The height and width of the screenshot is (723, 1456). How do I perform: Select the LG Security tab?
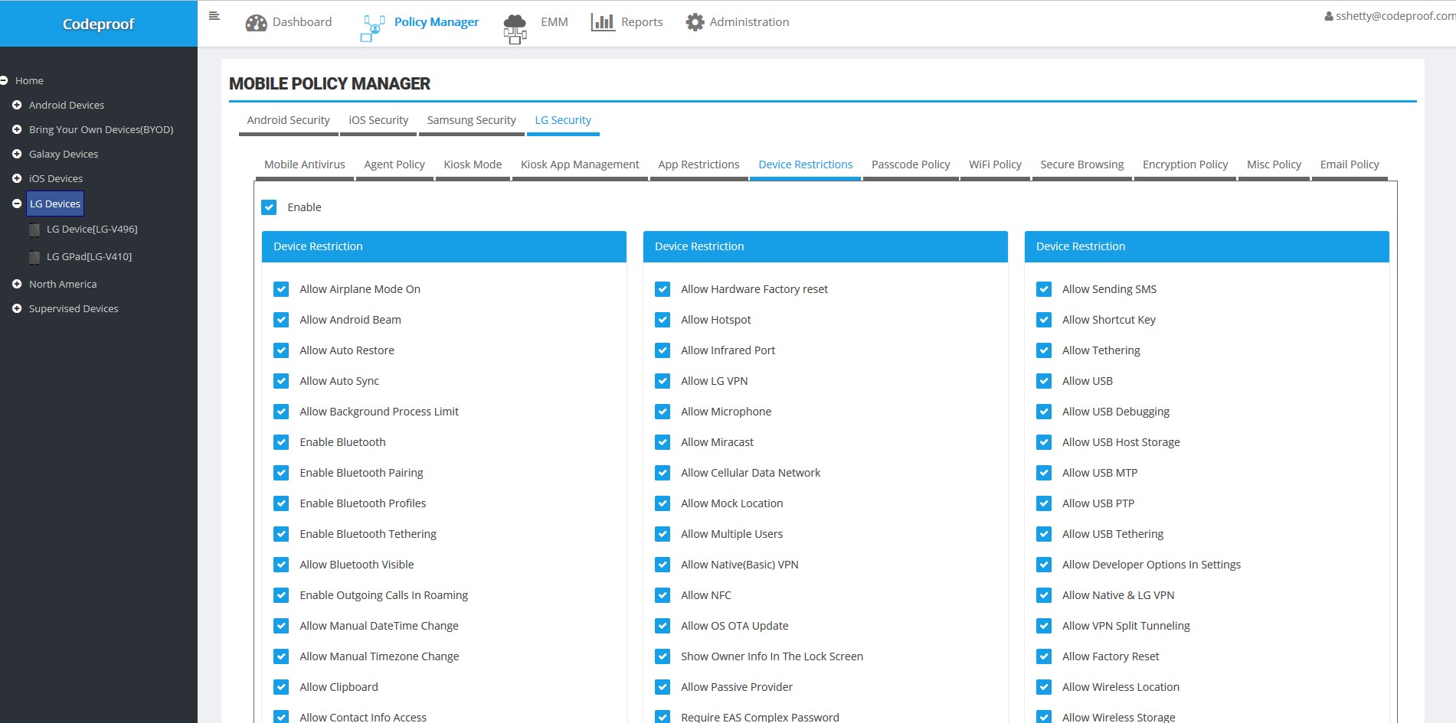(x=563, y=120)
